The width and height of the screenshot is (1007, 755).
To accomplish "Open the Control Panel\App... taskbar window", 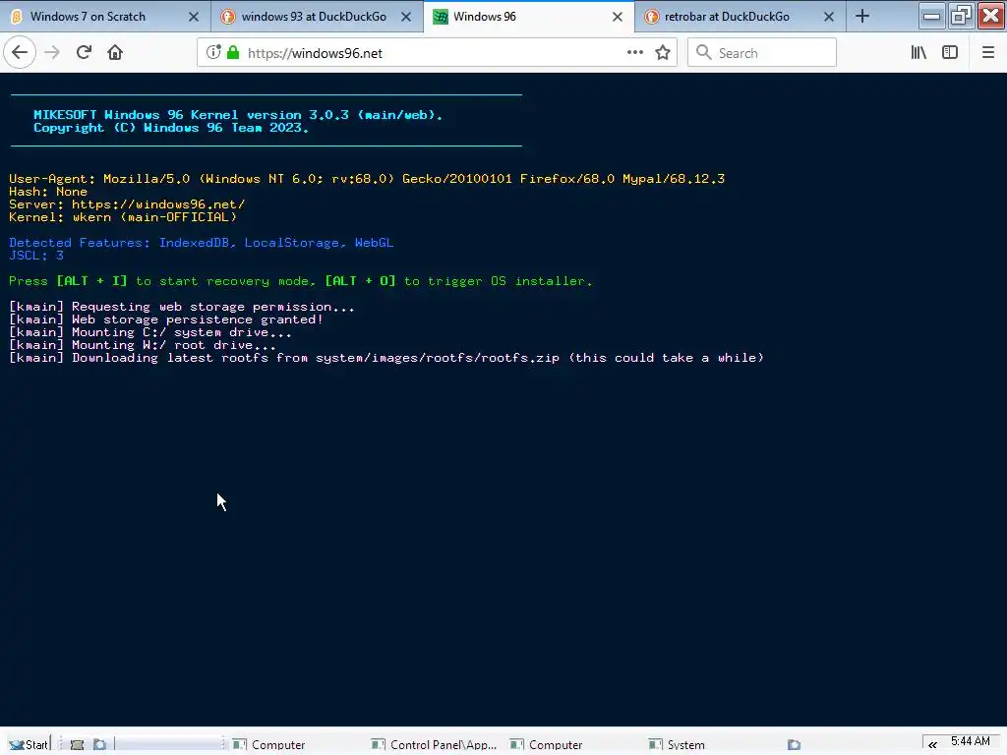I will 436,745.
